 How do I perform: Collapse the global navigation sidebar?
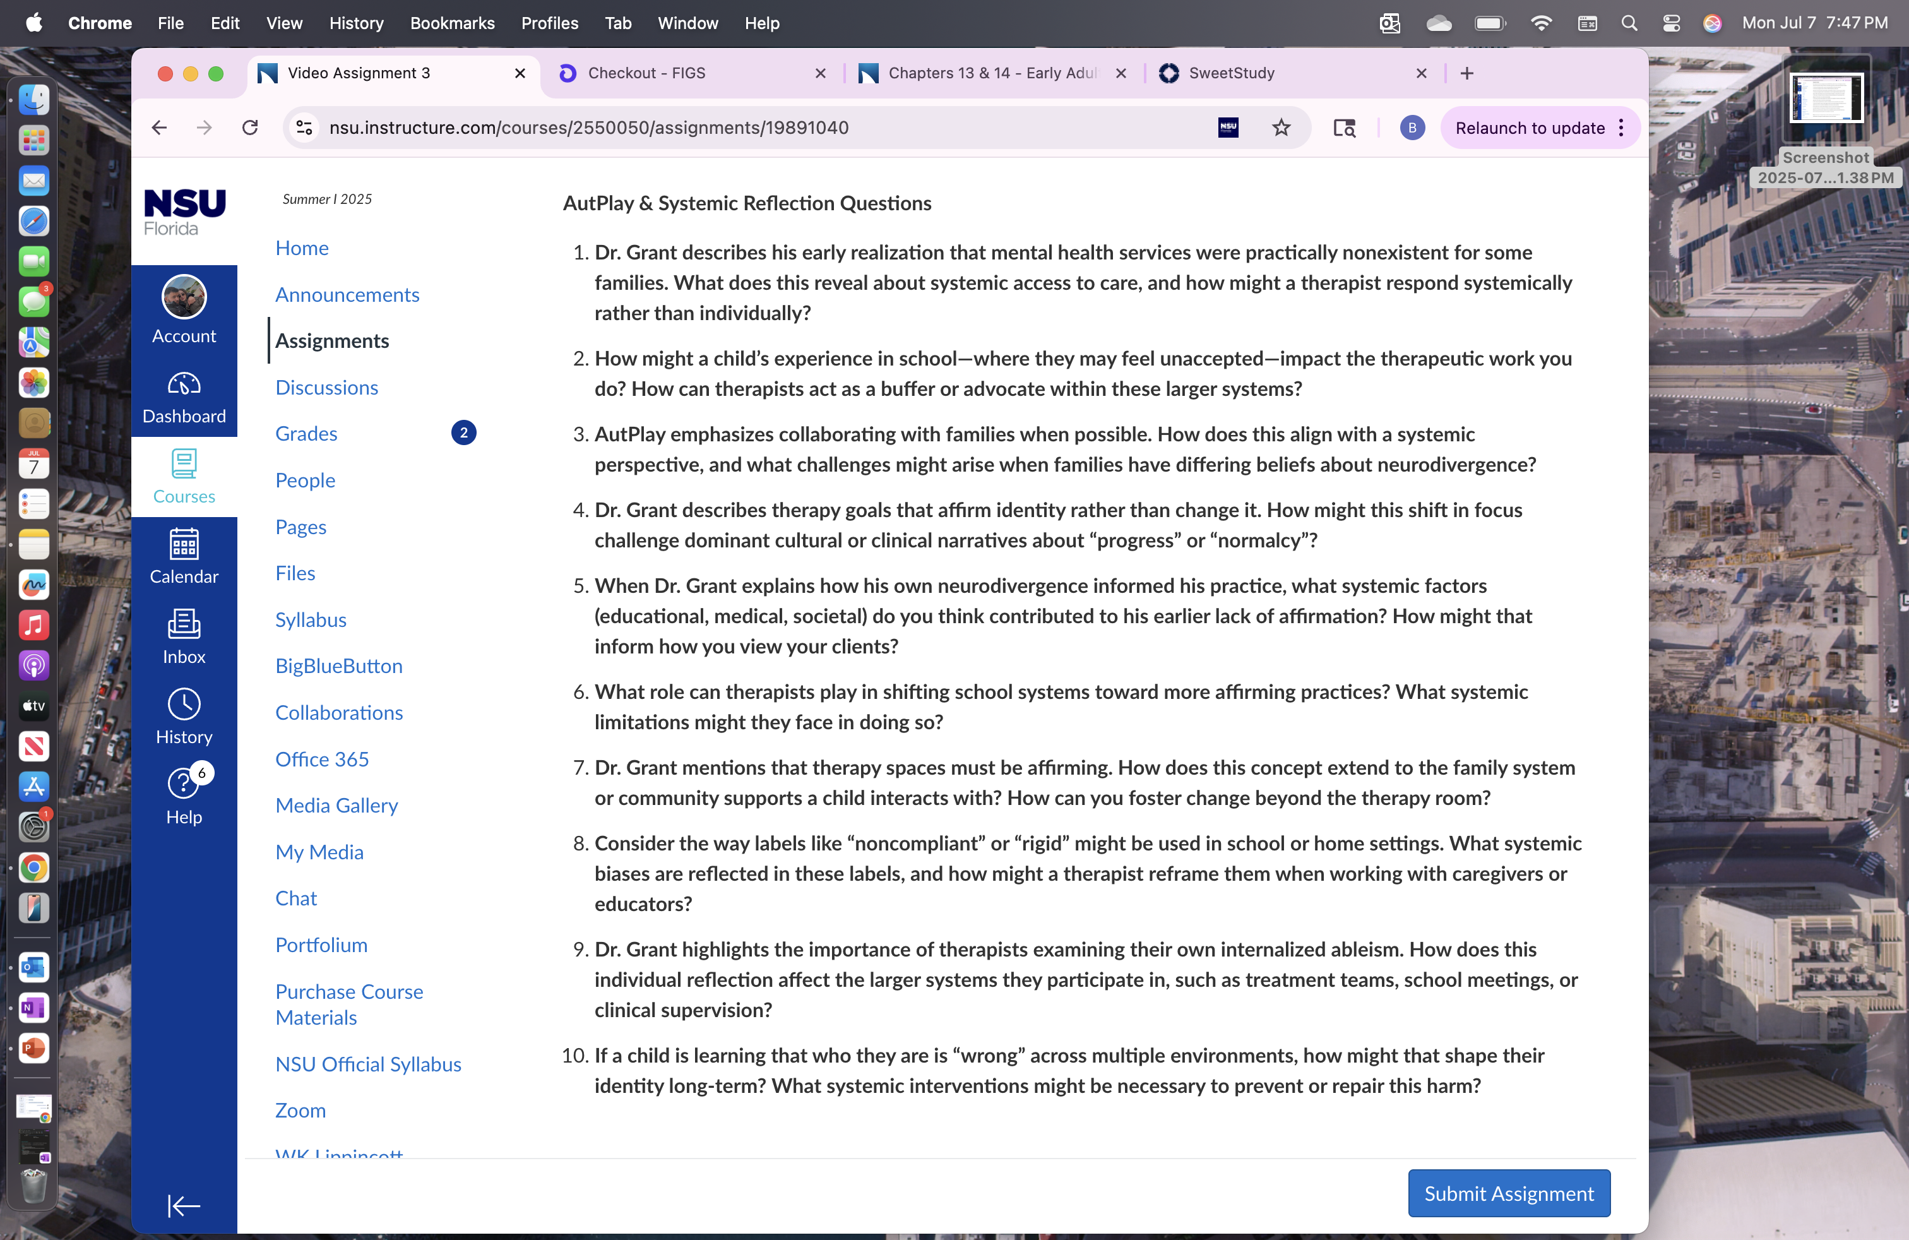[x=184, y=1205]
